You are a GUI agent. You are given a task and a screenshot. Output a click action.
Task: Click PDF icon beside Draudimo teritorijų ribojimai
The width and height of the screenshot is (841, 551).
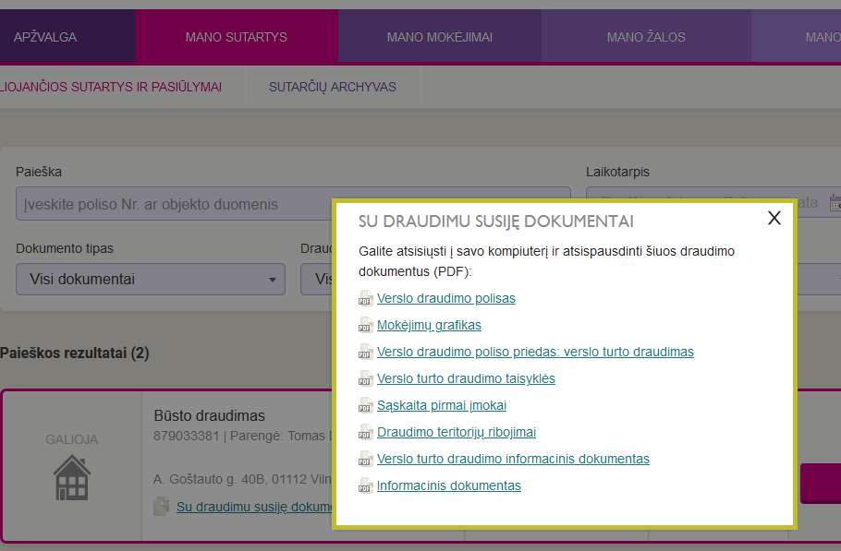pyautogui.click(x=365, y=432)
